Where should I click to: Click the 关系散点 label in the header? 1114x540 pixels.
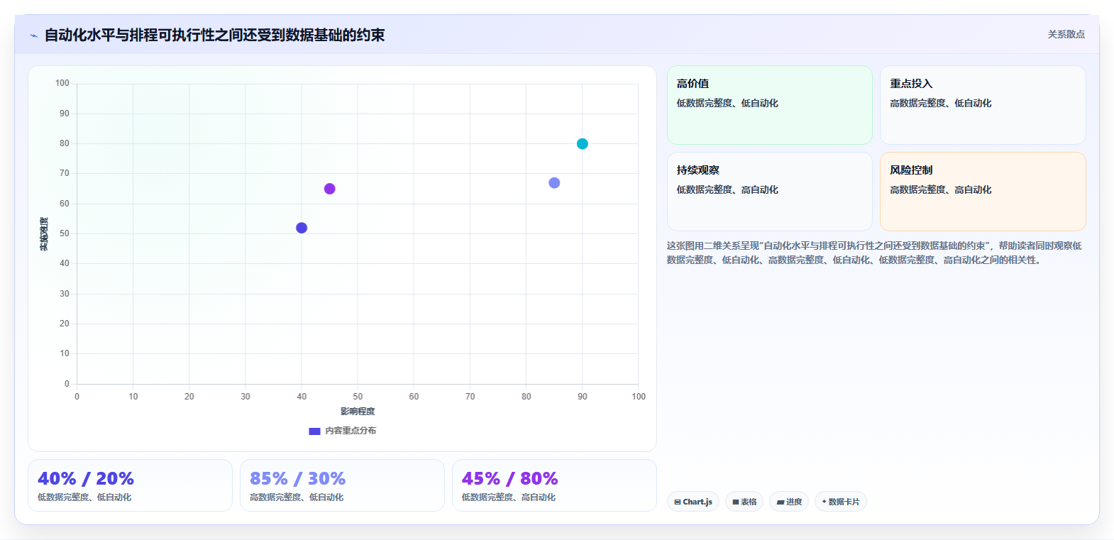pos(1066,34)
